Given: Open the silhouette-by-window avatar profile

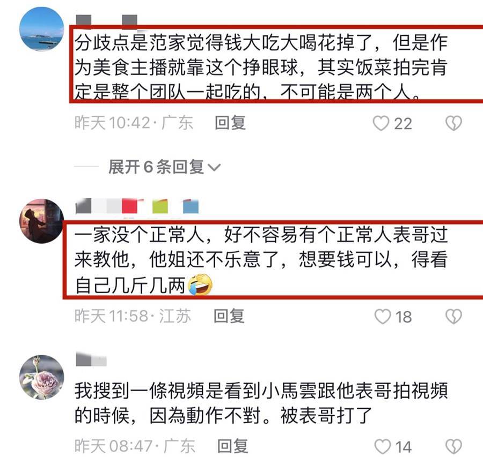Looking at the screenshot, I should [41, 221].
